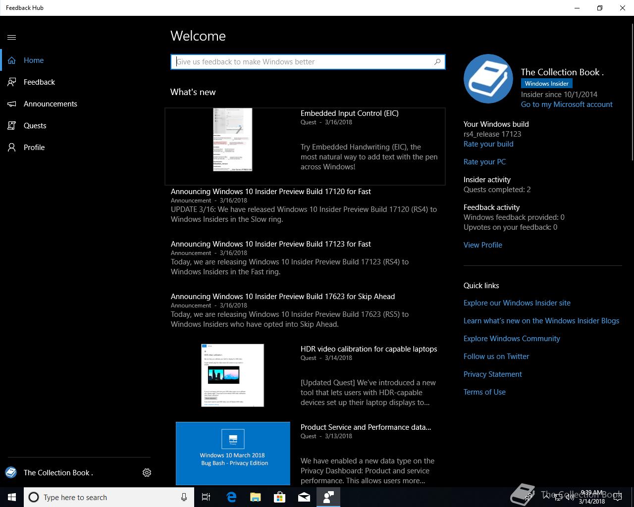Image resolution: width=634 pixels, height=507 pixels.
Task: Click the 'Rate your build' link
Action: tap(488, 144)
